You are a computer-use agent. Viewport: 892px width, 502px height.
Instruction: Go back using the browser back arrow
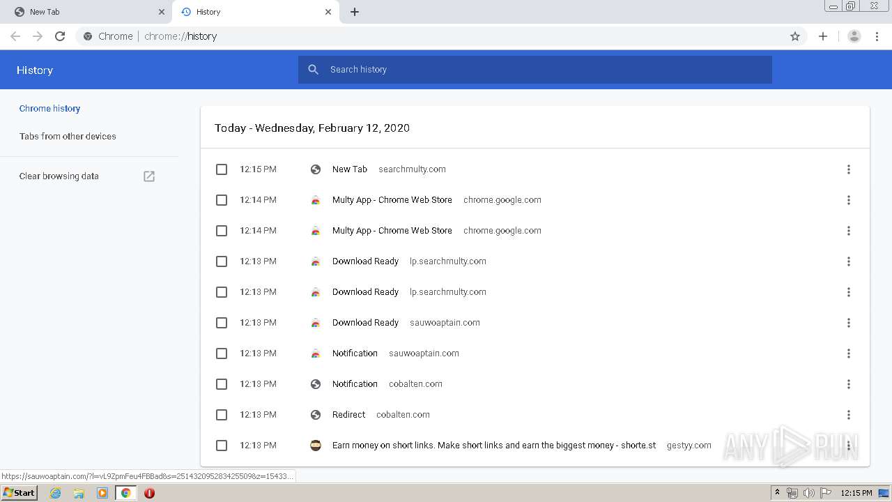pyautogui.click(x=15, y=36)
